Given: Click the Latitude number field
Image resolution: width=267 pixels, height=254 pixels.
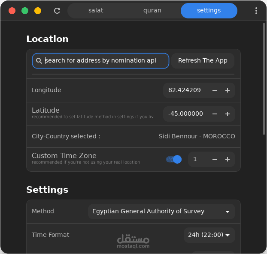Looking at the screenshot, I should pos(185,114).
